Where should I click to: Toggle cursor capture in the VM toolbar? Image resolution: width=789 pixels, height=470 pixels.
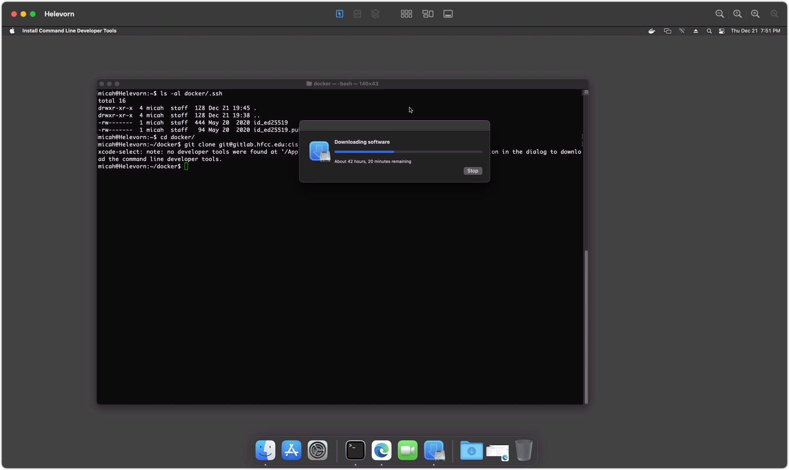(x=339, y=14)
